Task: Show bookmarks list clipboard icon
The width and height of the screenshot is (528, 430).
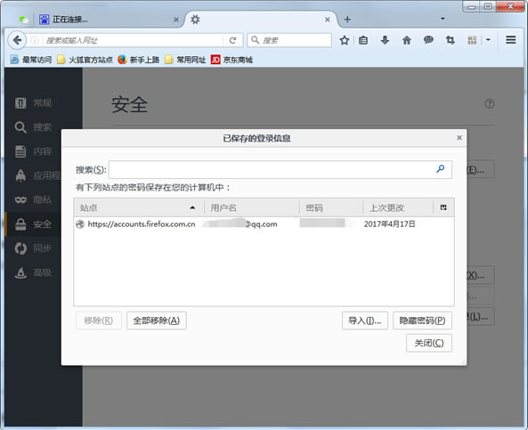Action: [x=363, y=40]
